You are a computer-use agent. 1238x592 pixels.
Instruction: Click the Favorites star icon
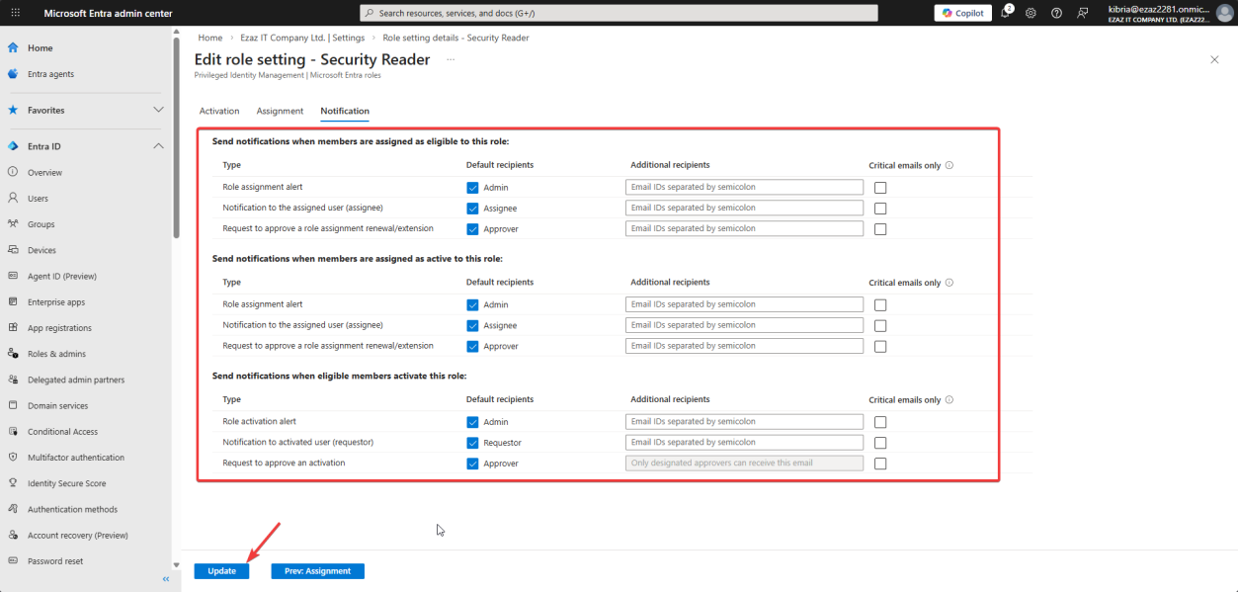(13, 110)
